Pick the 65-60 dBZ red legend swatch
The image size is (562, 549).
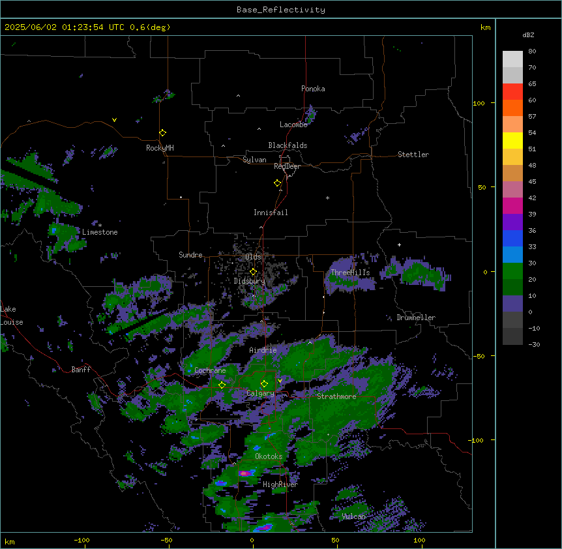(512, 92)
